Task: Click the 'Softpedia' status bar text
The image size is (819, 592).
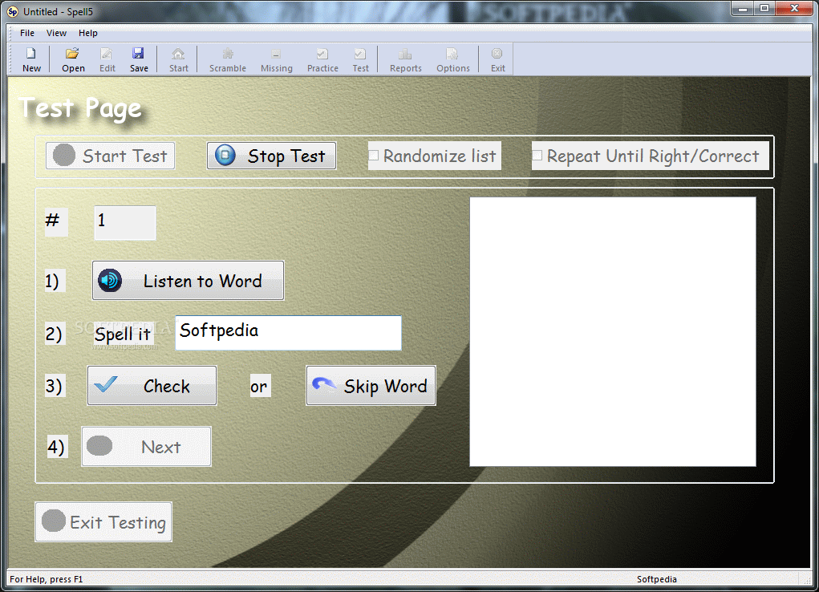Action: click(656, 579)
